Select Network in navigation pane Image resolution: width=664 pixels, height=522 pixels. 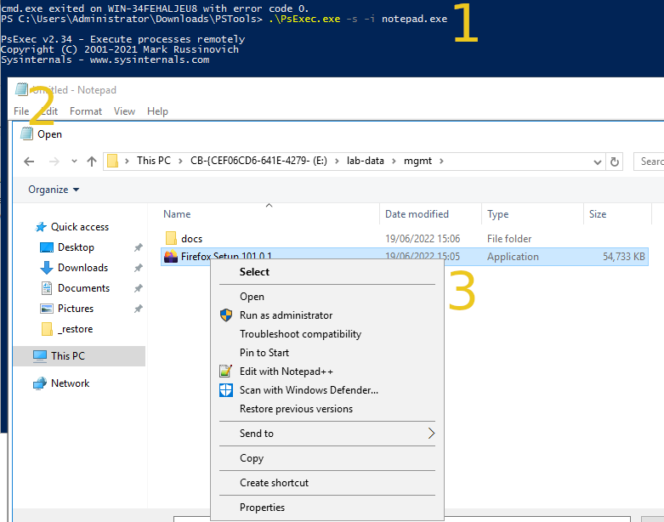point(70,383)
